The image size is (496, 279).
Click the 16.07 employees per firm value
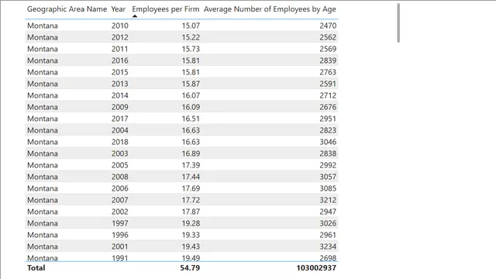[191, 95]
